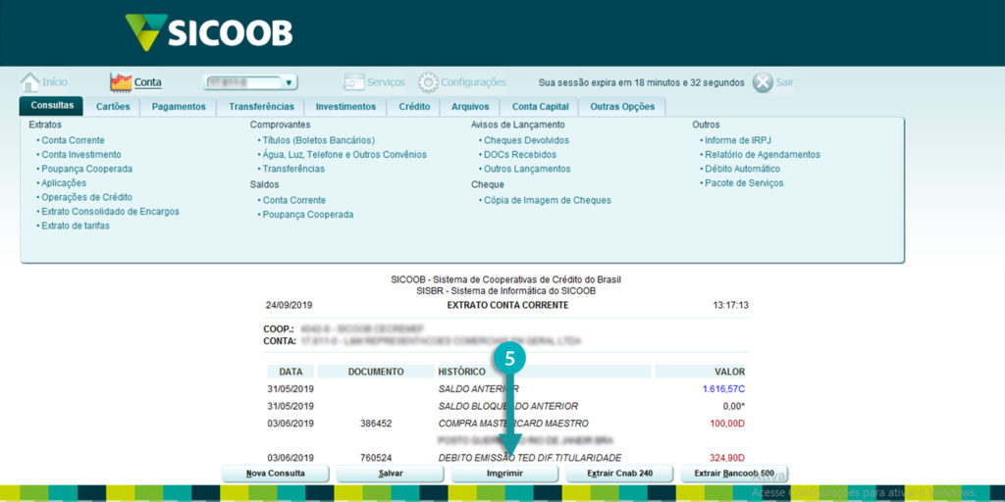Click the Imprimir button
Image resolution: width=1005 pixels, height=502 pixels.
(x=505, y=474)
